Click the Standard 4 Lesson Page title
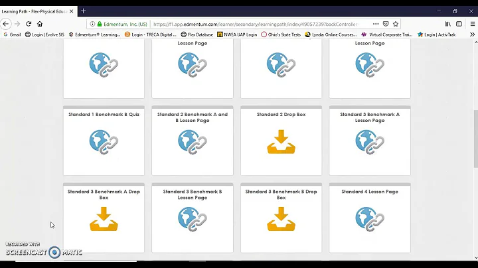The width and height of the screenshot is (478, 268). tap(370, 192)
